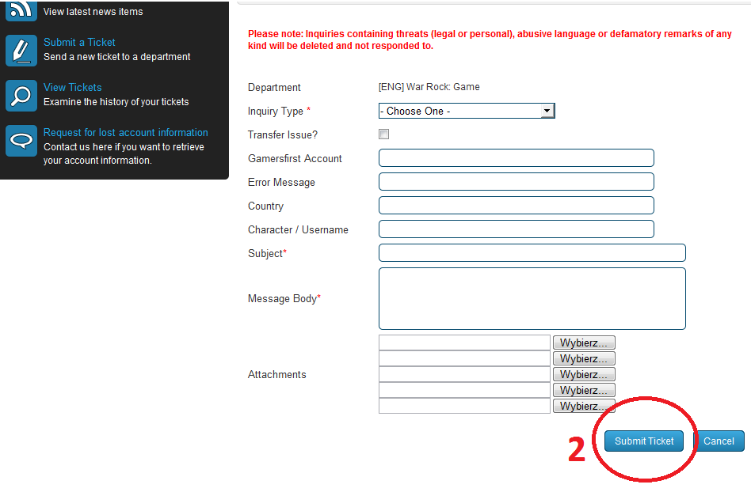
Task: Tick the Transfer Issue checkbox
Action: [x=383, y=134]
